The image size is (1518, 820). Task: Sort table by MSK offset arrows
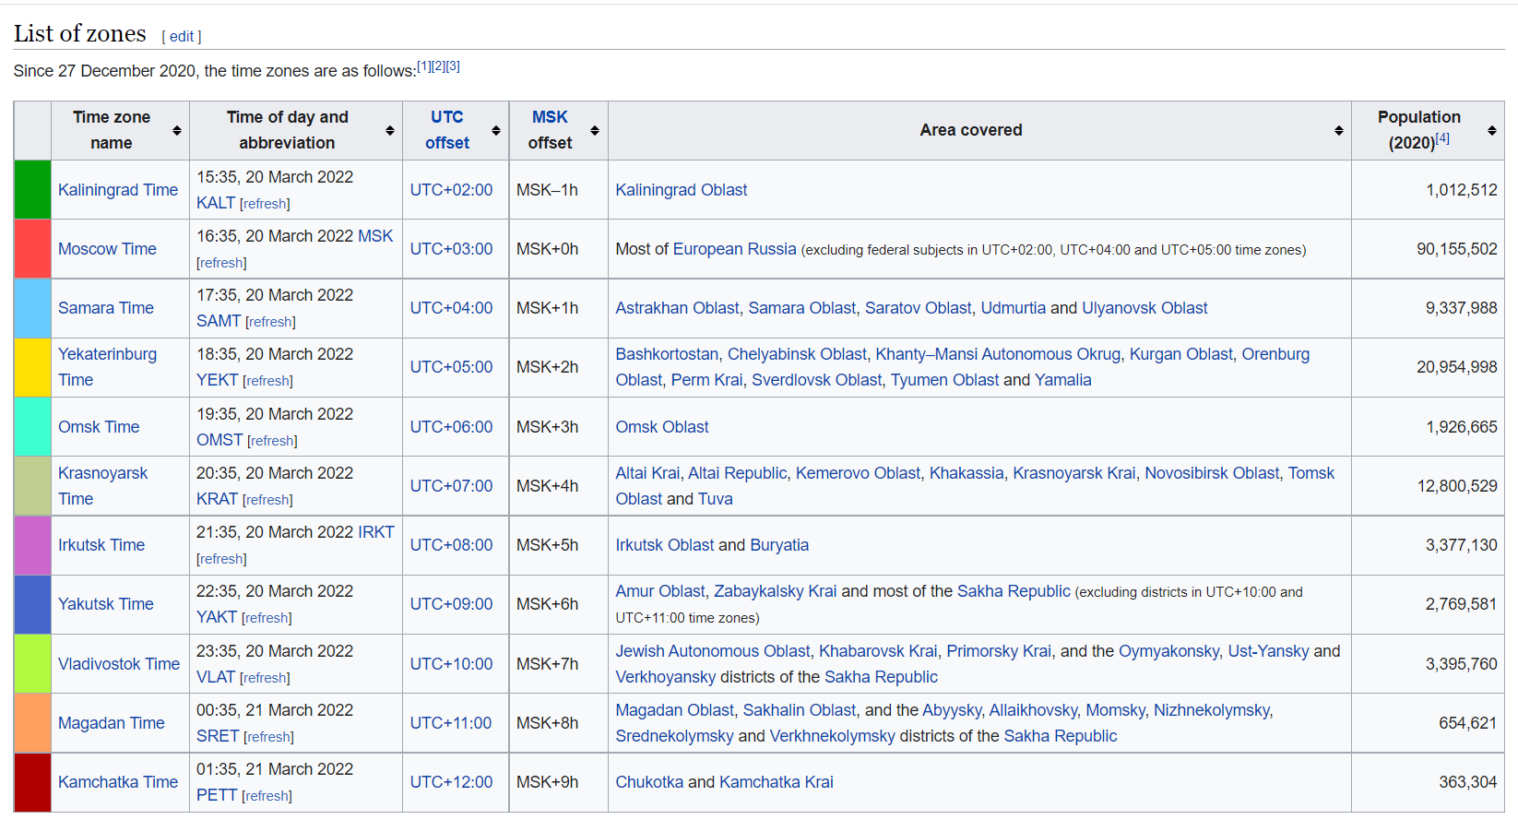[595, 131]
